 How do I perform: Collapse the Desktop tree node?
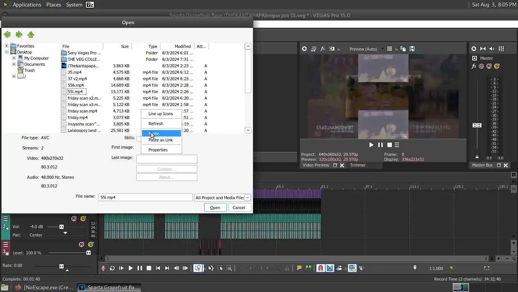tap(6, 52)
